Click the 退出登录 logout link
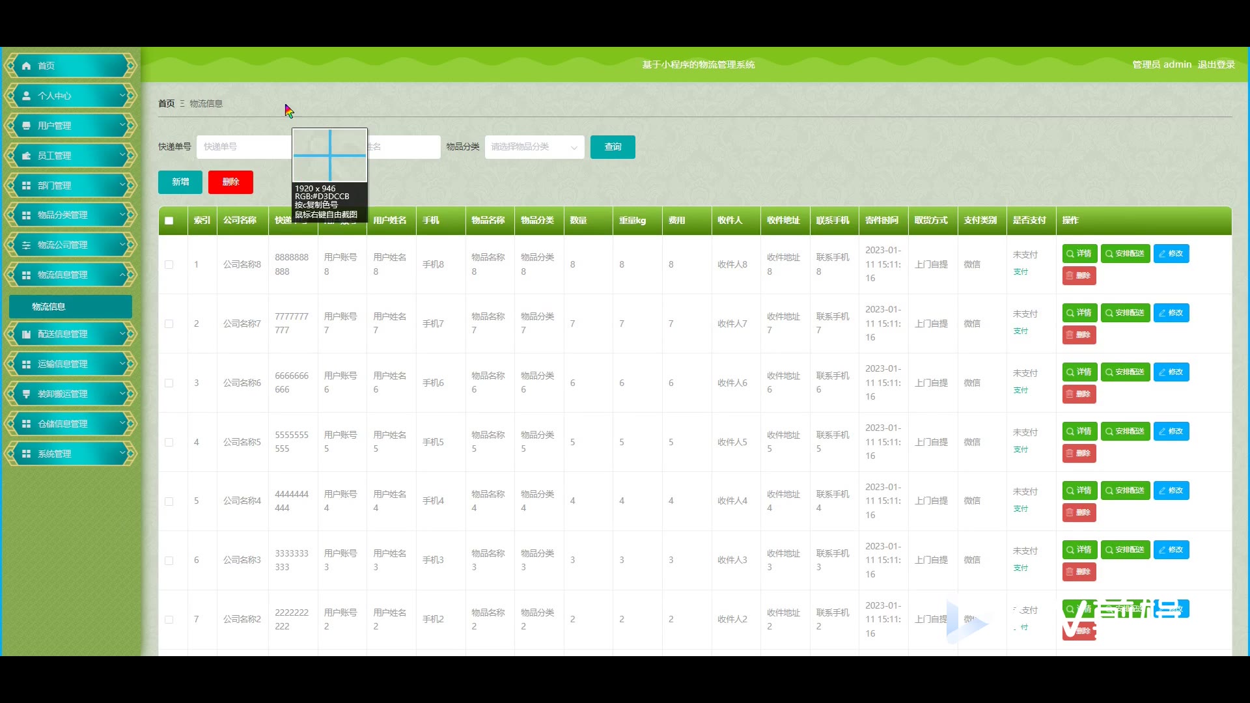Screen dimensions: 1250x703 tap(1216, 64)
